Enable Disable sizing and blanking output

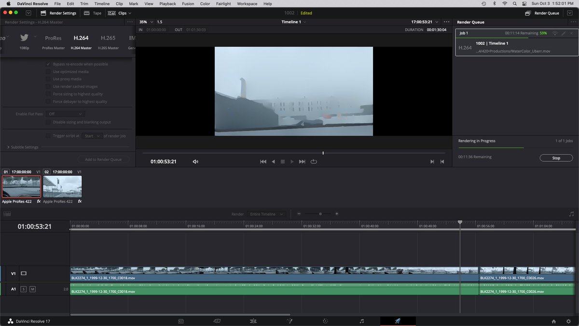(48, 122)
